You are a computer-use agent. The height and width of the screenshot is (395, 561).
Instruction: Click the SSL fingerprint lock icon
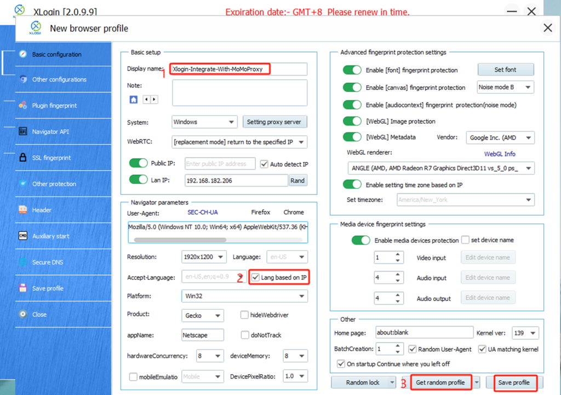[x=22, y=158]
